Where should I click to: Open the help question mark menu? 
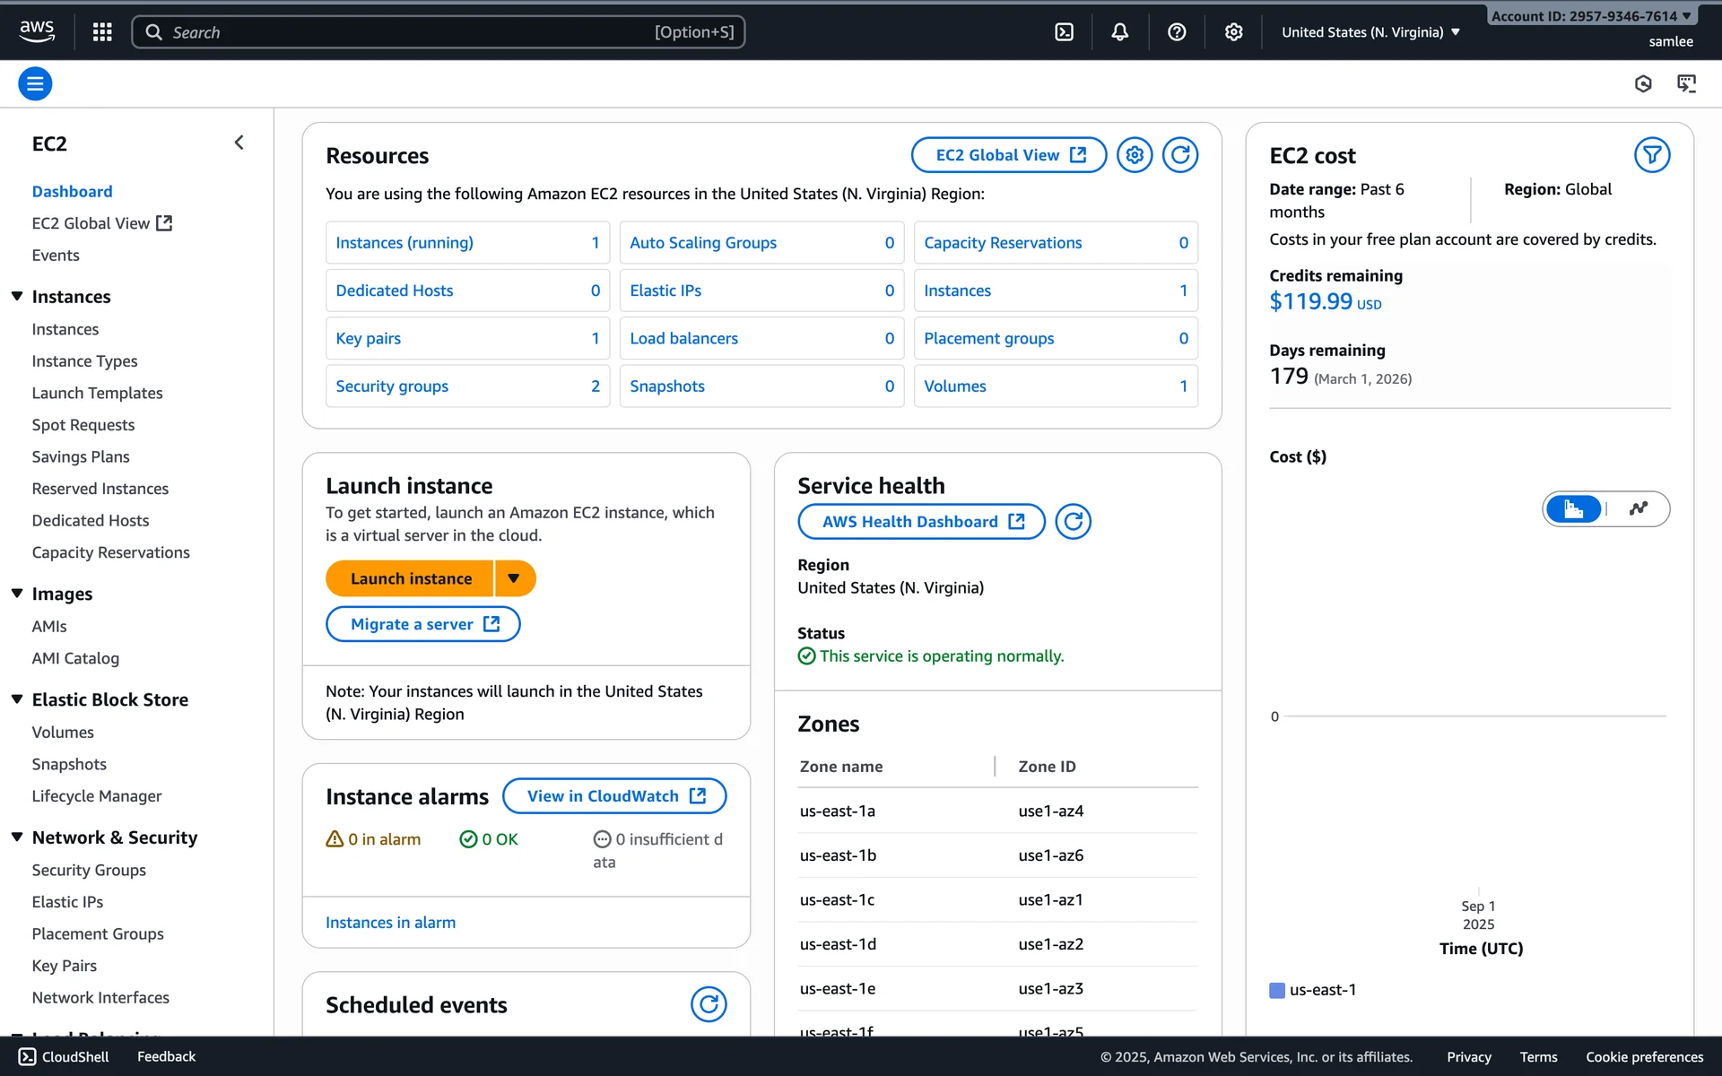point(1177,32)
